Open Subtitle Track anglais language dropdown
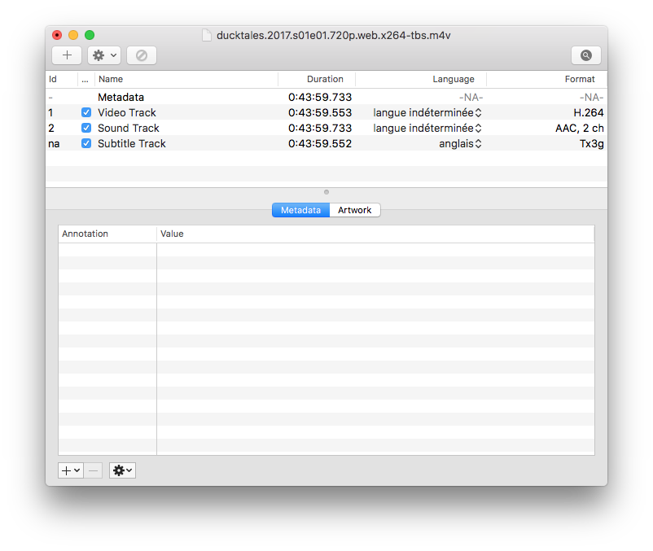The width and height of the screenshot is (653, 551). tap(460, 143)
